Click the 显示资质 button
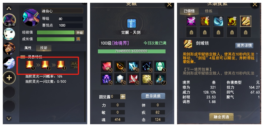 point(153,96)
